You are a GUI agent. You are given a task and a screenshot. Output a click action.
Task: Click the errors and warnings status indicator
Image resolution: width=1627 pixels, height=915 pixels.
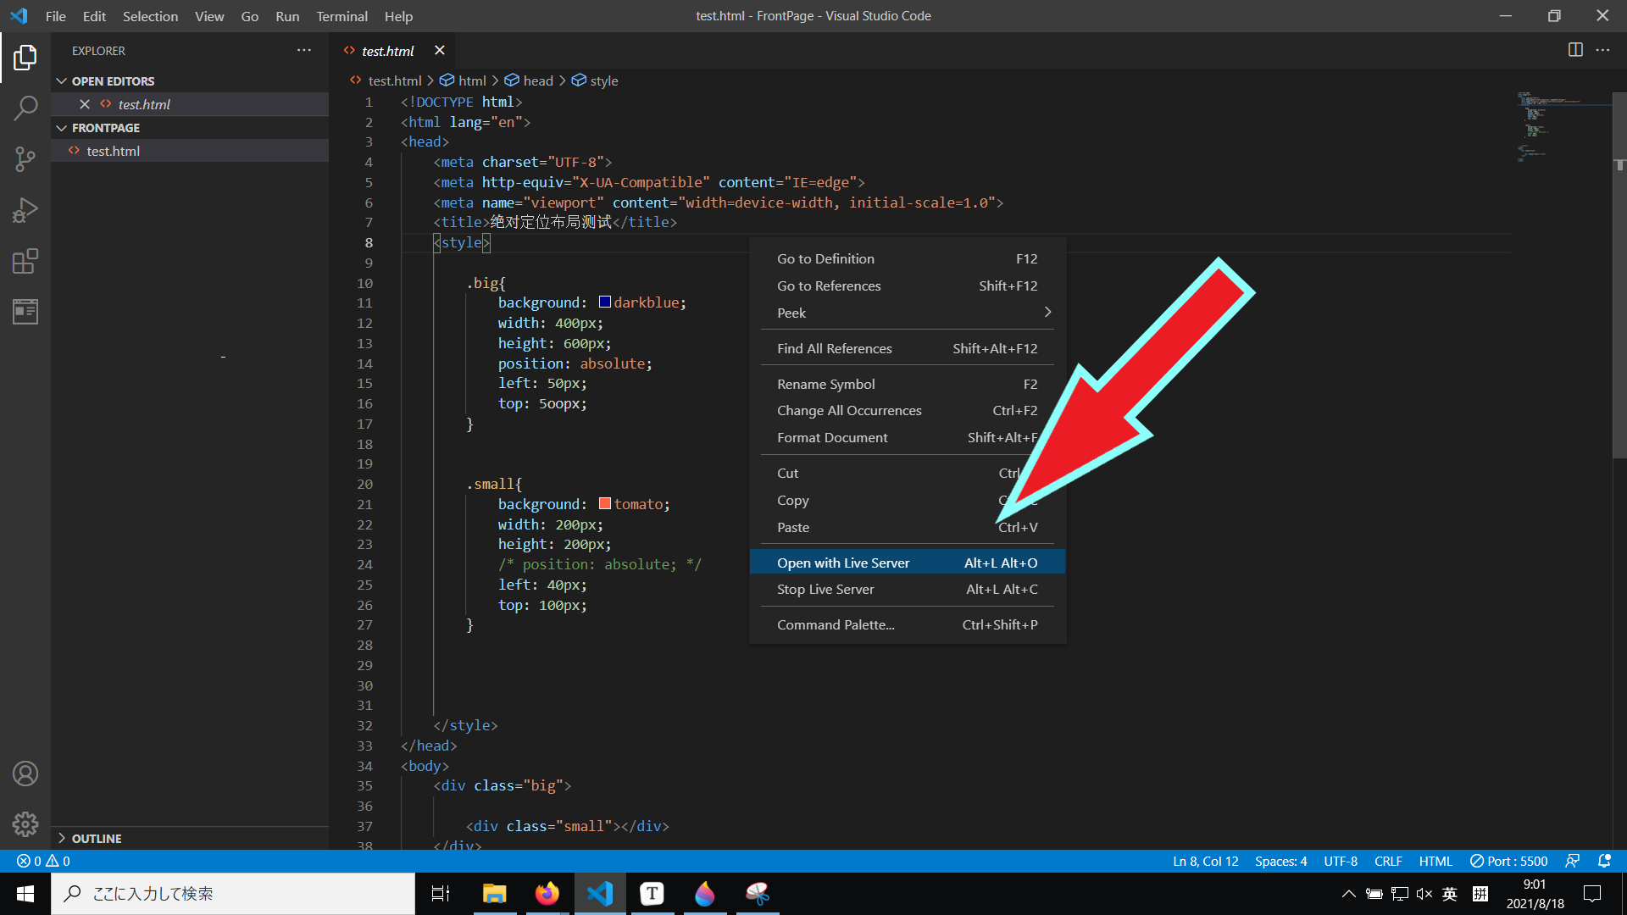[x=43, y=861]
